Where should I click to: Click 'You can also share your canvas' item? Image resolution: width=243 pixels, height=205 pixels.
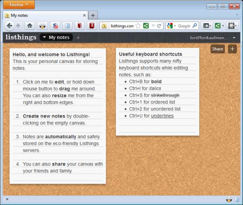pos(62,164)
